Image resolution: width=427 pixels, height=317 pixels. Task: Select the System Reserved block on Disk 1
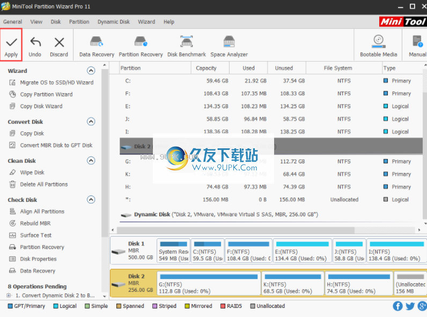[x=173, y=251]
